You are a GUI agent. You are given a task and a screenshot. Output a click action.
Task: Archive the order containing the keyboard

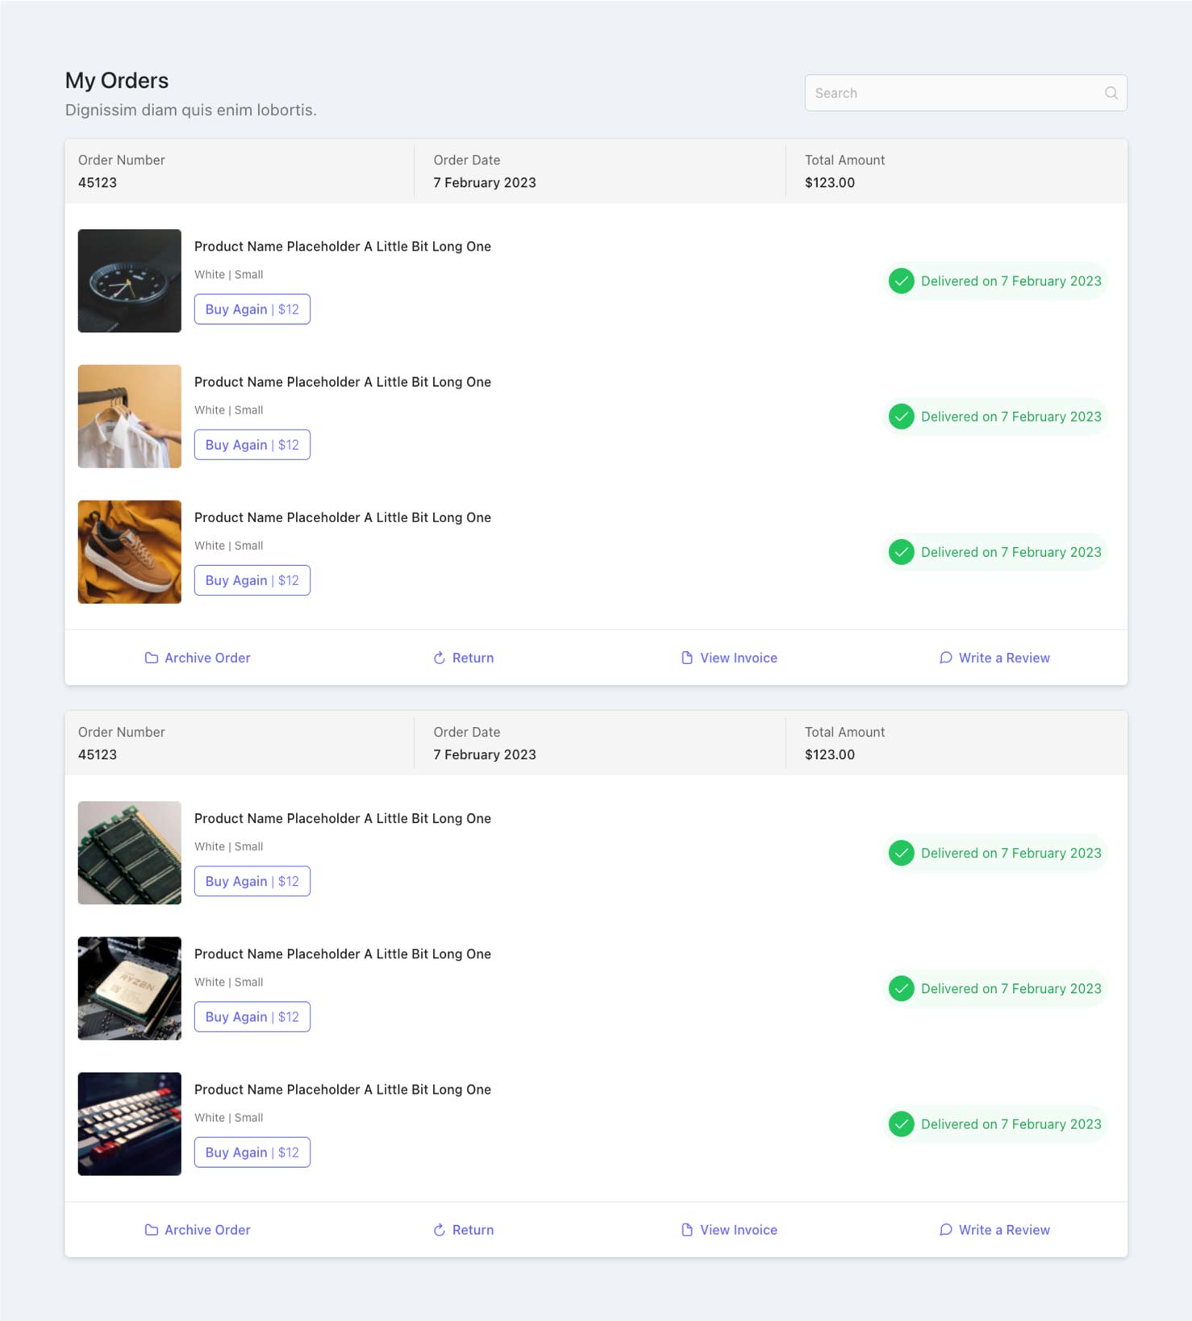[x=198, y=1230]
